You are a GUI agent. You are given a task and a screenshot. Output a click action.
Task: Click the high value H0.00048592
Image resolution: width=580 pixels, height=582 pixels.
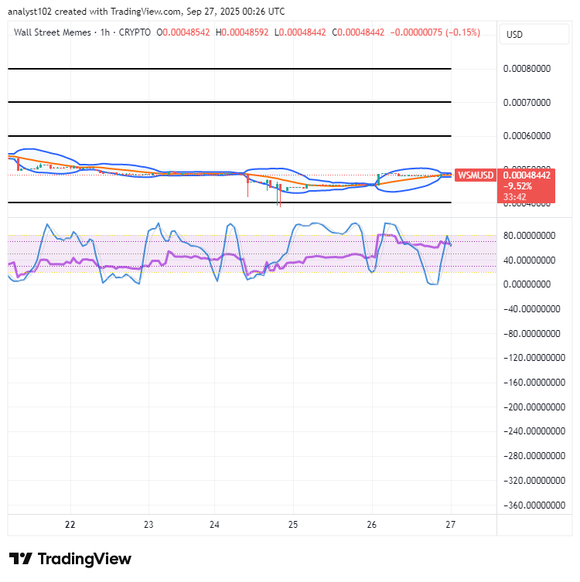[x=242, y=32]
